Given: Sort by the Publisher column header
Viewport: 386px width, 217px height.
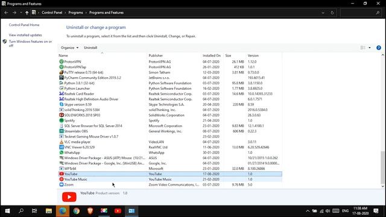Looking at the screenshot, I should point(174,55).
